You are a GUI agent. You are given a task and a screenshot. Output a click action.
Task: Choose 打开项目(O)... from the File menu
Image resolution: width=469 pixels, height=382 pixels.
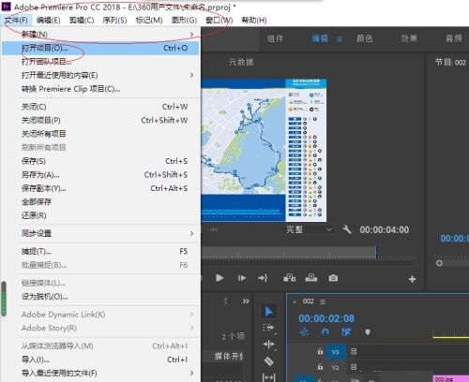[100, 48]
